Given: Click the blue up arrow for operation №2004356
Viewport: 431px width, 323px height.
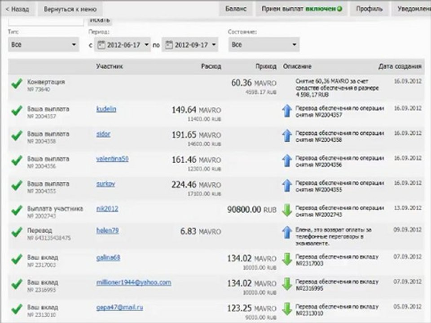Looking at the screenshot, I should tap(287, 161).
